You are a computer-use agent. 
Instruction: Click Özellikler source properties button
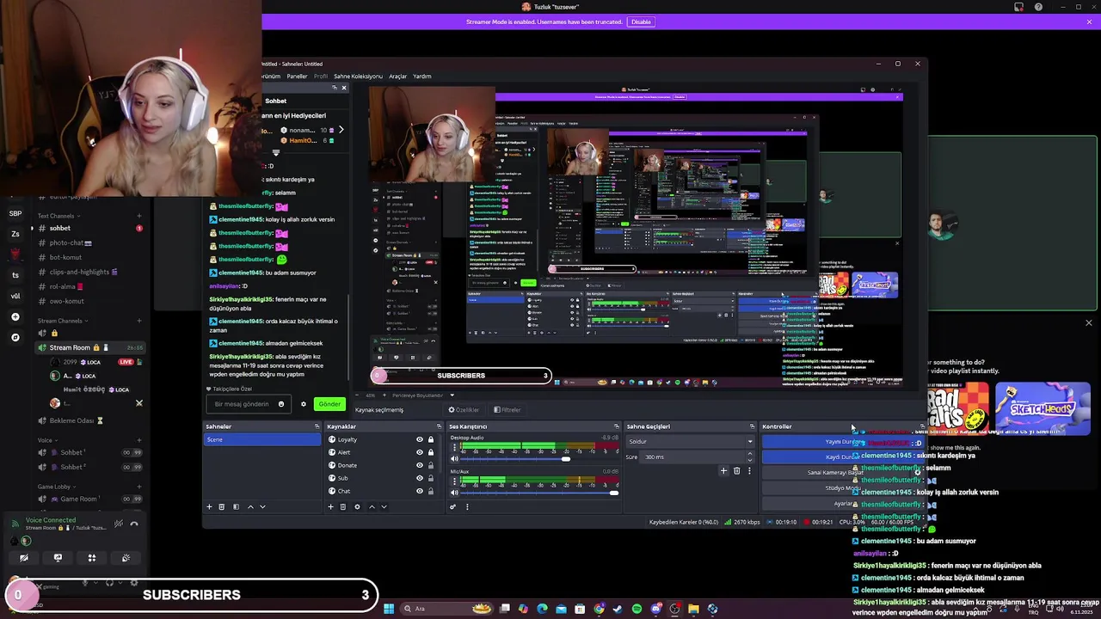tap(463, 410)
